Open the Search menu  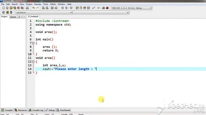tap(14, 4)
